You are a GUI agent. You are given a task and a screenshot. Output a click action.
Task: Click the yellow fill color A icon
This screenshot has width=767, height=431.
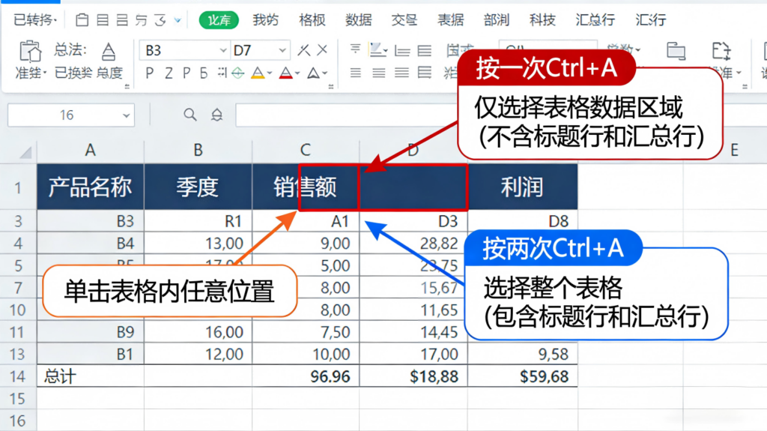(x=257, y=73)
